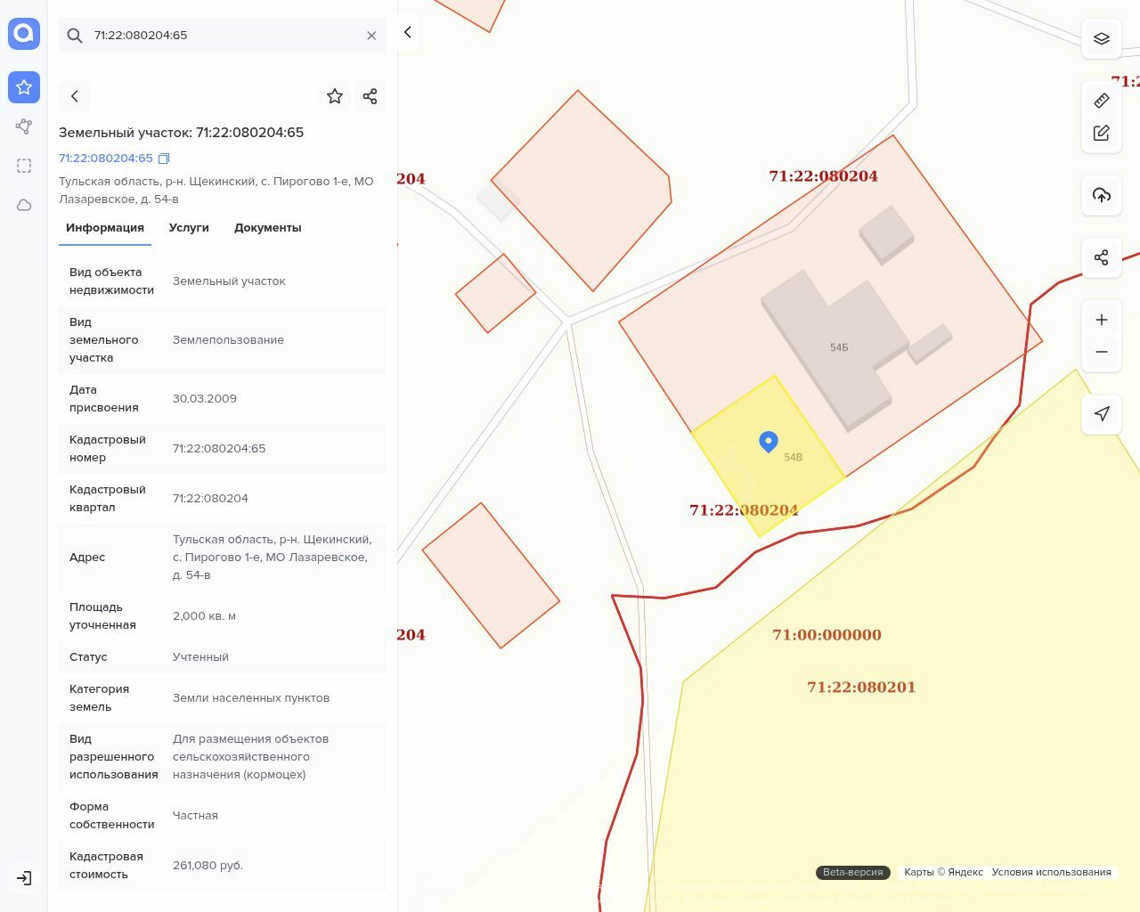
Task: Add parcel to favorites with star
Action: [x=335, y=96]
